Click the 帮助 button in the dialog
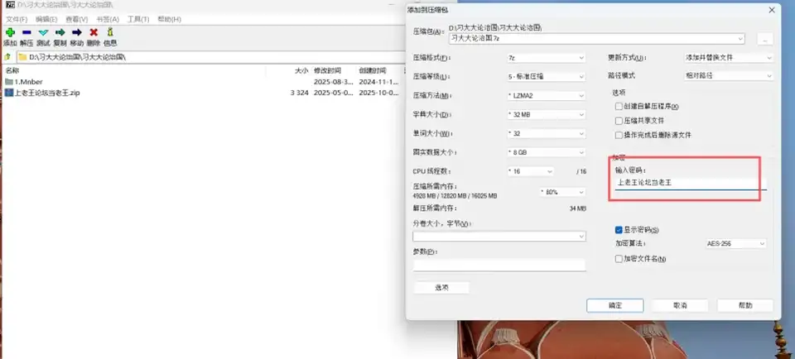 [x=745, y=305]
